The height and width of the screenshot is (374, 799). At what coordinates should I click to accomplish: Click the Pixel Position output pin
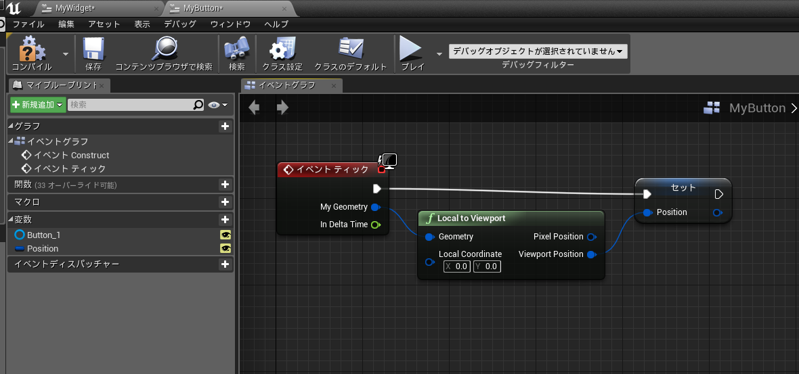(x=592, y=237)
